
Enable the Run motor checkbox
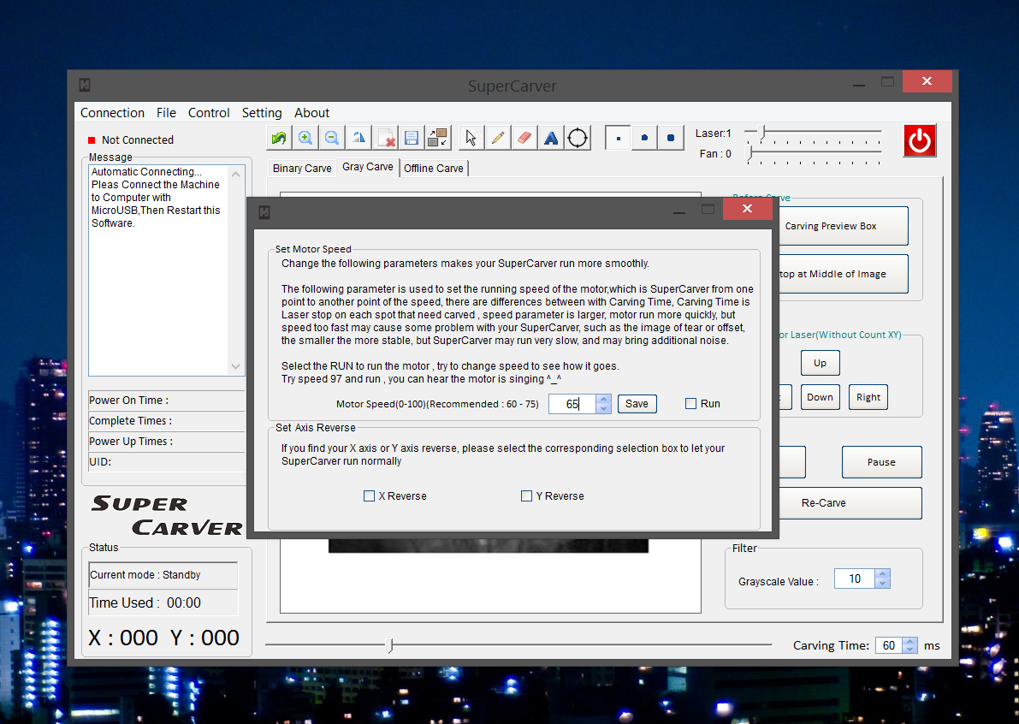[x=690, y=404]
